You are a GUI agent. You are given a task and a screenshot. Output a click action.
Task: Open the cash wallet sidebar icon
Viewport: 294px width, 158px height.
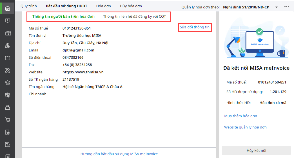[8, 33]
